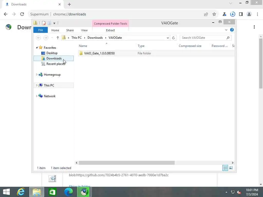The width and height of the screenshot is (263, 197).
Task: Sort by the Type column header
Action: pyautogui.click(x=141, y=46)
